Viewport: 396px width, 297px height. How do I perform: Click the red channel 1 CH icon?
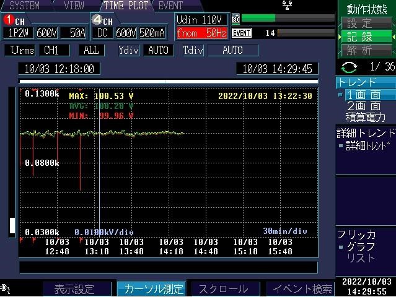coord(9,20)
